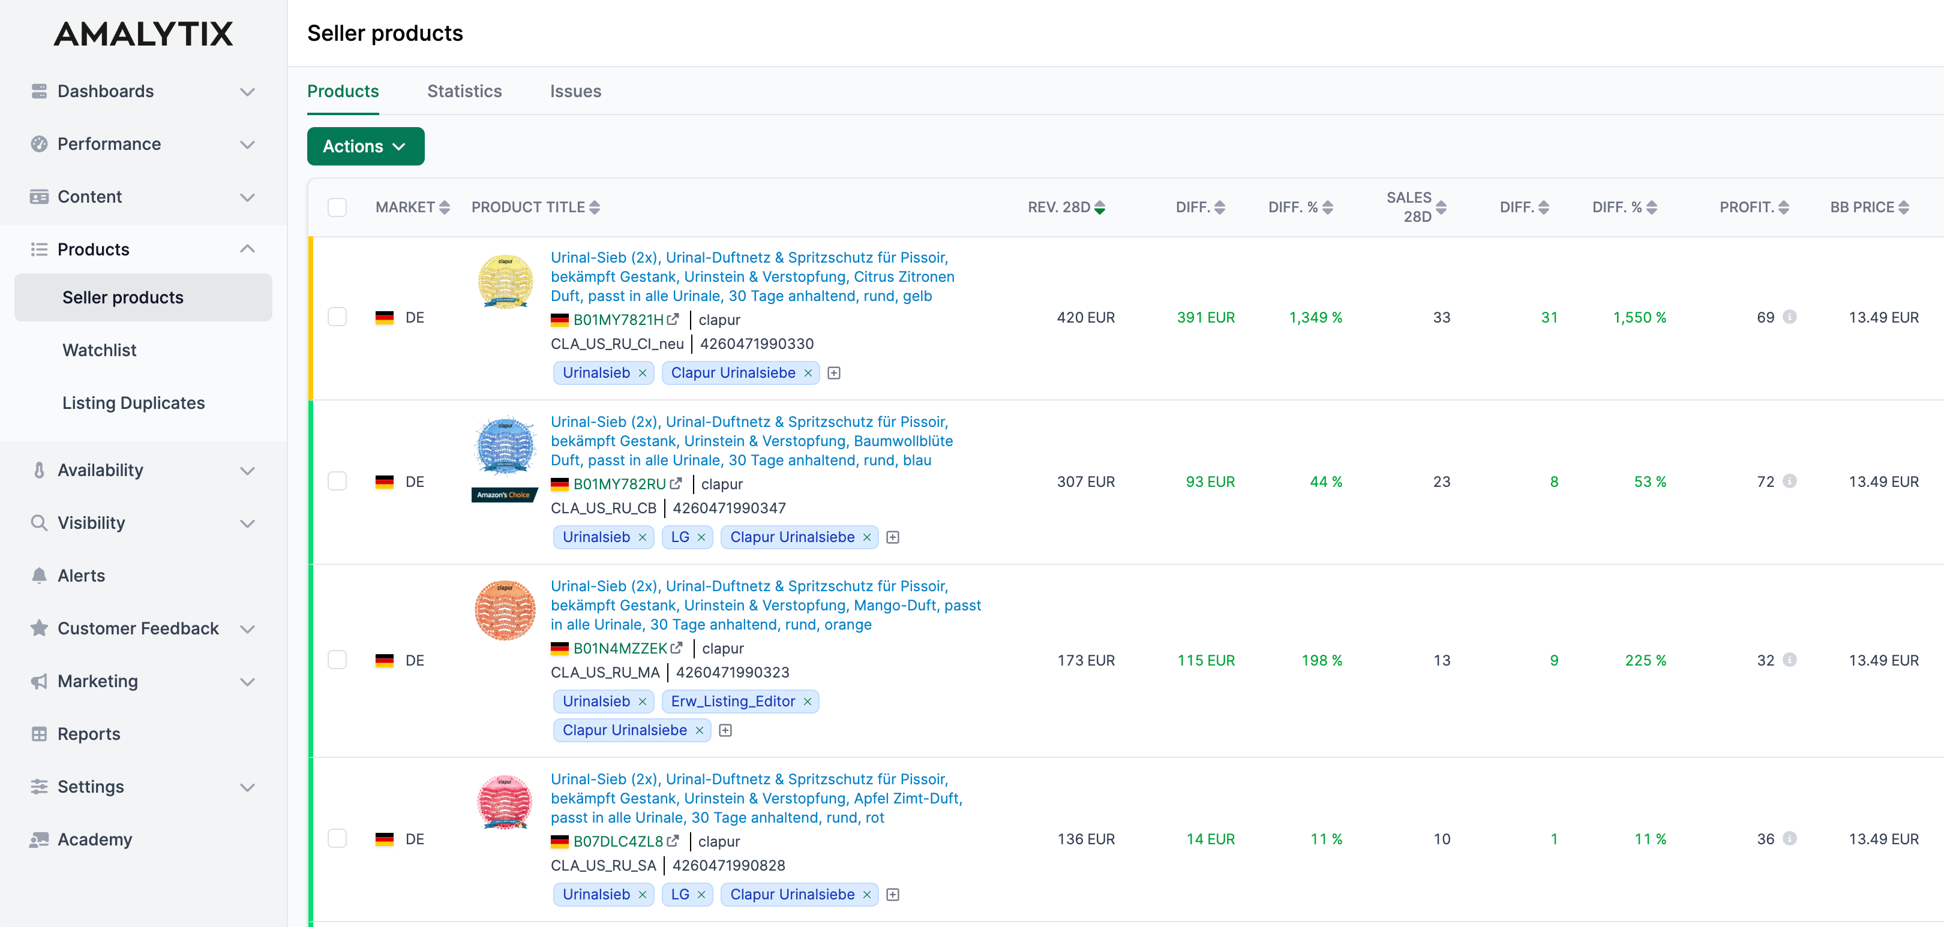Click the Reports table icon
This screenshot has width=1944, height=927.
[40, 734]
